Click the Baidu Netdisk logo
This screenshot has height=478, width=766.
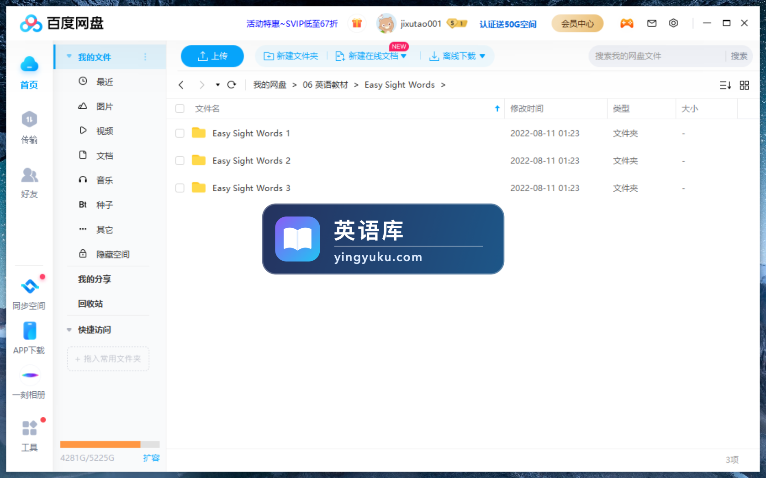coord(62,23)
